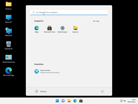Image resolution: width=138 pixels, height=104 pixels.
Task: Open pinned Edge app in Start menu
Action: pos(37,29)
